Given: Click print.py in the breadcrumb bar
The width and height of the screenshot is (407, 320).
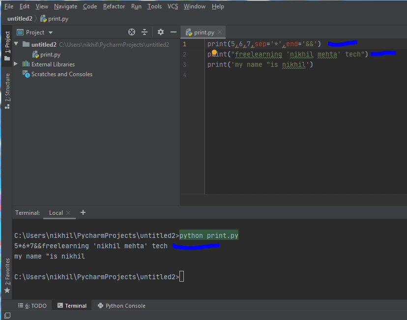Looking at the screenshot, I should coord(58,19).
